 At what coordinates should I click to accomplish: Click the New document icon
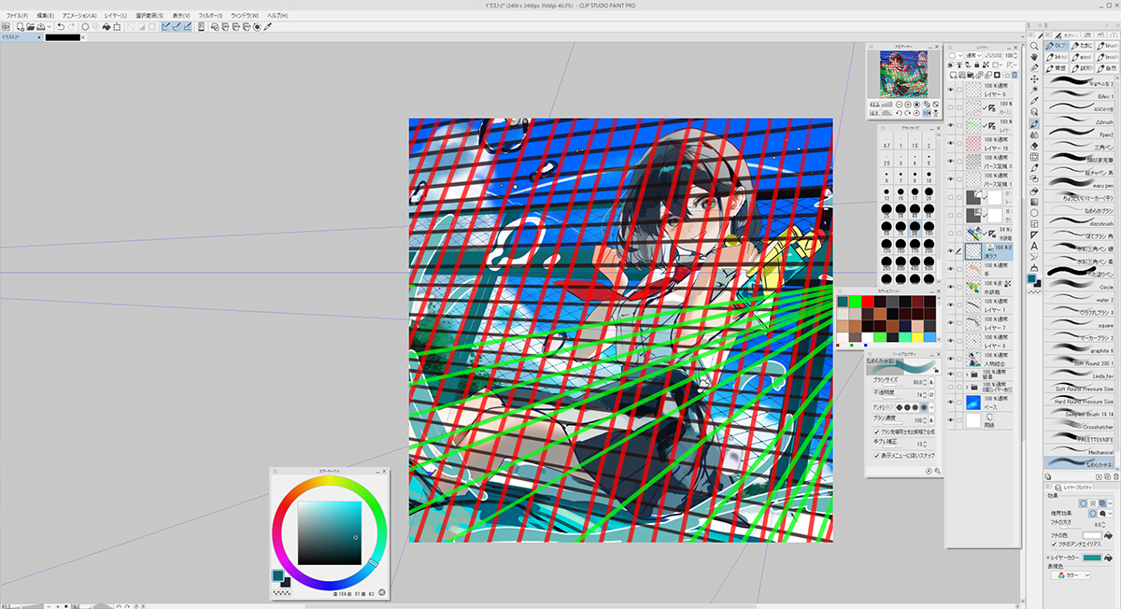[19, 27]
